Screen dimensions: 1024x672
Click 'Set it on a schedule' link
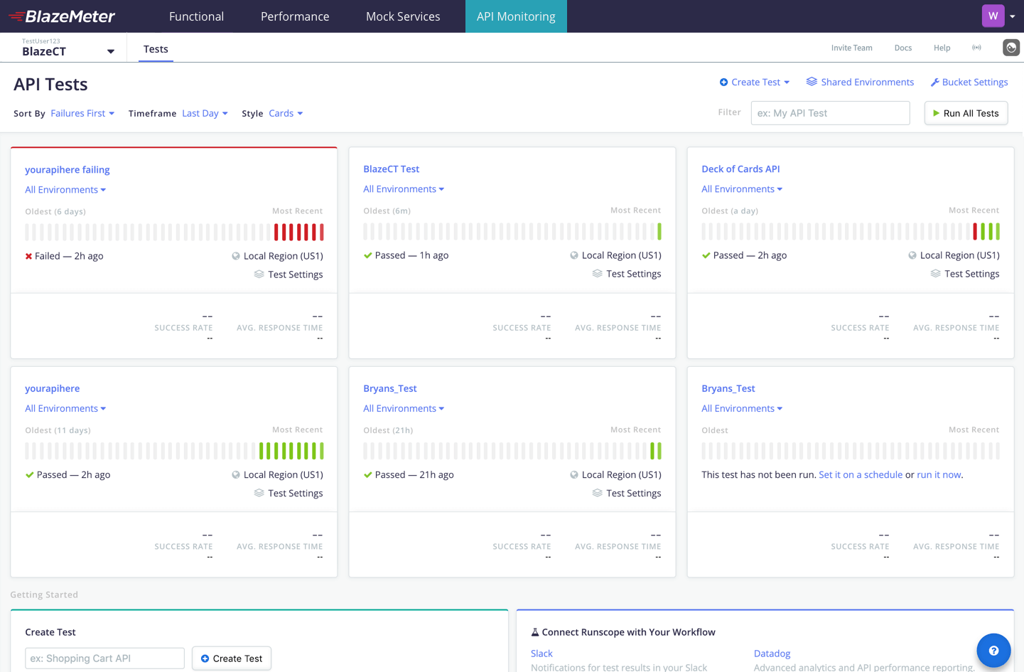(861, 475)
